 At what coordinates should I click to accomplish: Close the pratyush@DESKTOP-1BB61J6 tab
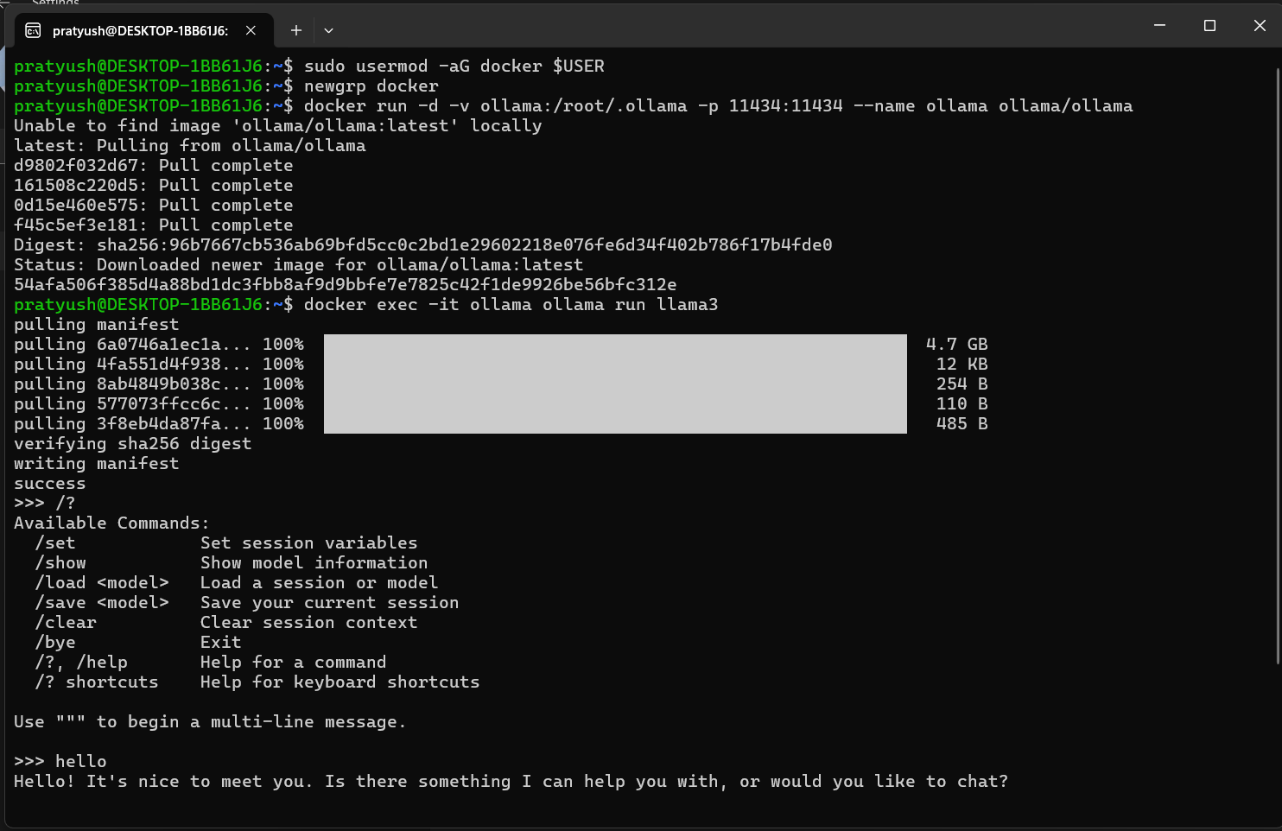point(251,30)
